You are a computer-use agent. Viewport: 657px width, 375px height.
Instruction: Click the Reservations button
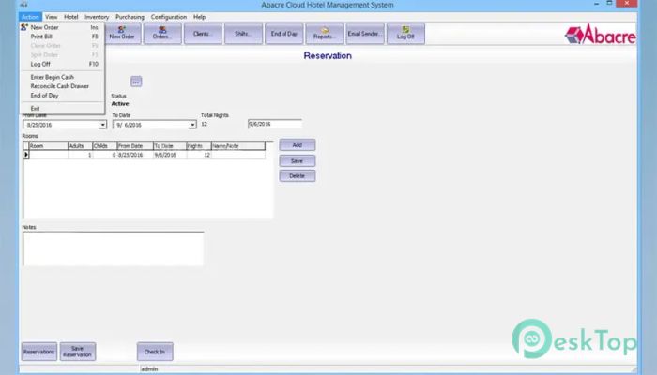click(x=39, y=352)
